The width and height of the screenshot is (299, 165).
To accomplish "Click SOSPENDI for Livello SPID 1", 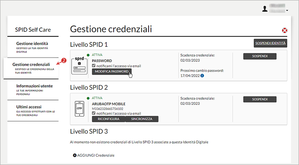I will point(260,56).
